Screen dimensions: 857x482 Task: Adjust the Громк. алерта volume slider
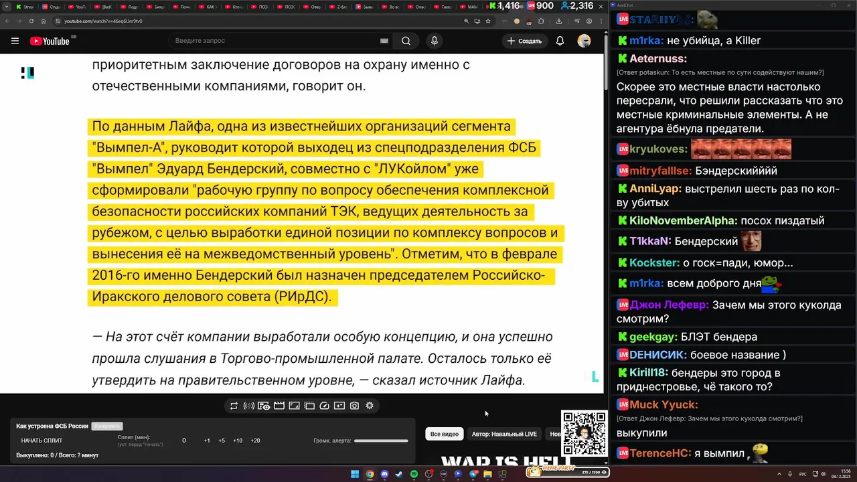(x=381, y=440)
